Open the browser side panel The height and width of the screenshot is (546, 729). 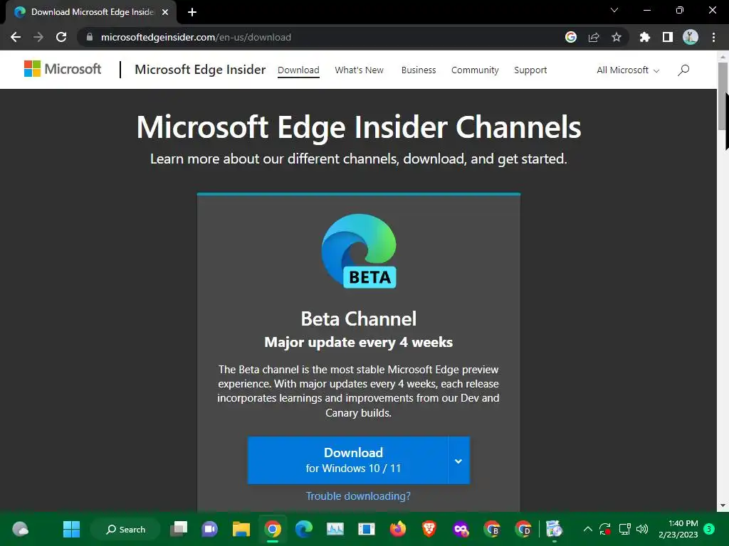point(668,37)
